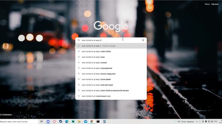
Task: Choose suggestion 'как попасть в мир салли фейс'
Action: [x=111, y=79]
